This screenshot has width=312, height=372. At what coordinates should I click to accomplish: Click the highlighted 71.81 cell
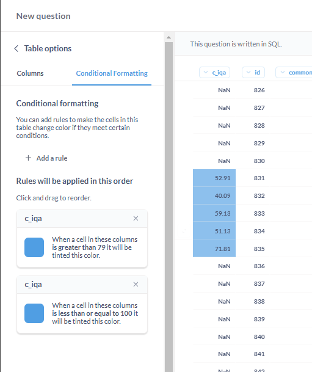coord(214,249)
